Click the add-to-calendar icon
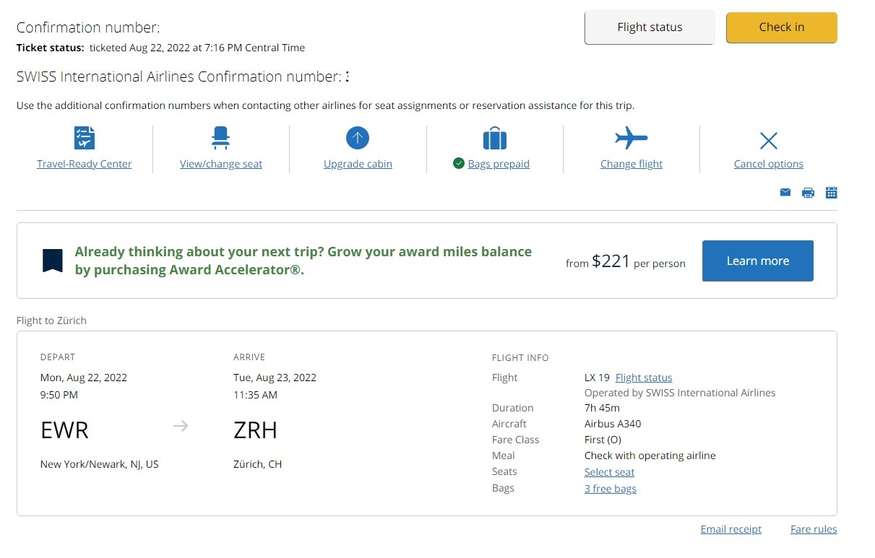Screen dimensions: 875x558 click(832, 192)
